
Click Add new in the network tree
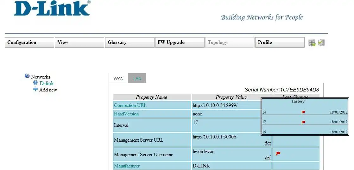(48, 90)
